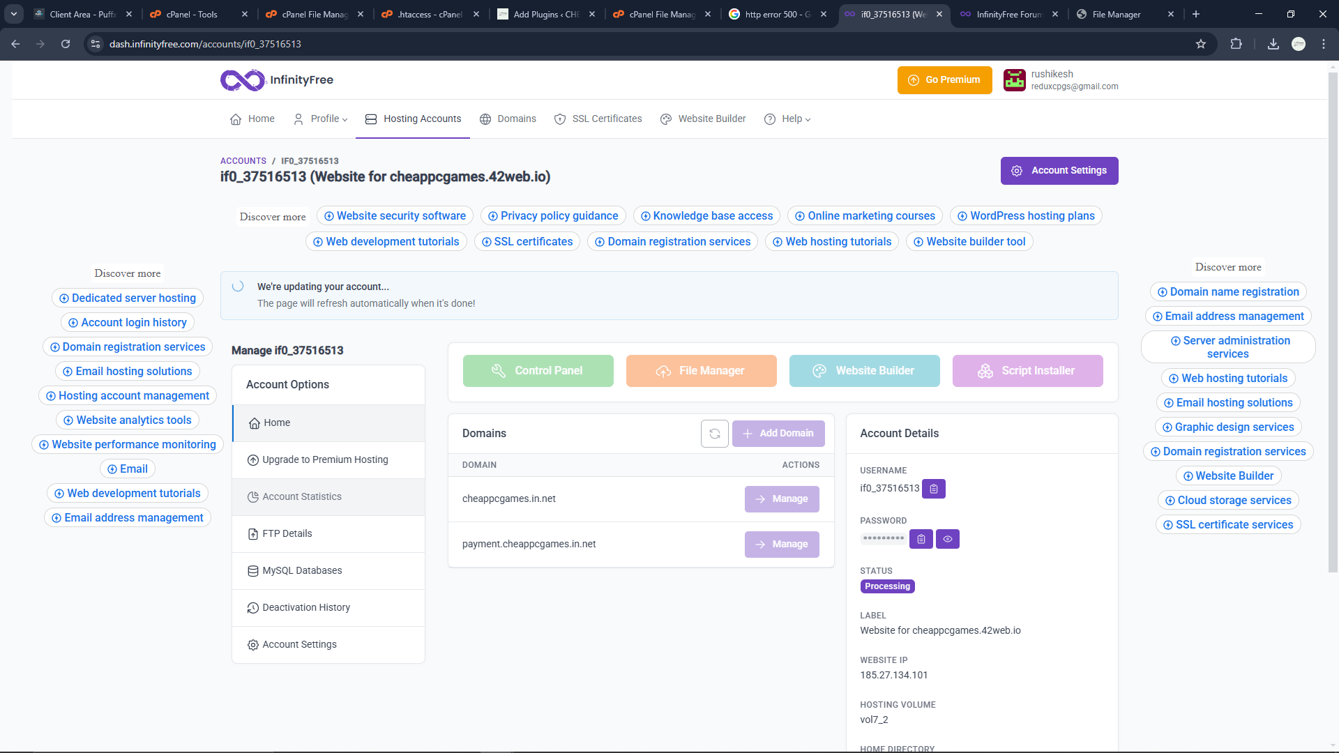Refresh the domains list
The image size is (1339, 753).
click(x=714, y=434)
